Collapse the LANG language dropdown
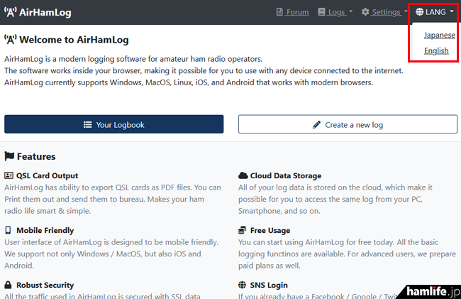Image resolution: width=461 pixels, height=299 pixels. coord(434,12)
